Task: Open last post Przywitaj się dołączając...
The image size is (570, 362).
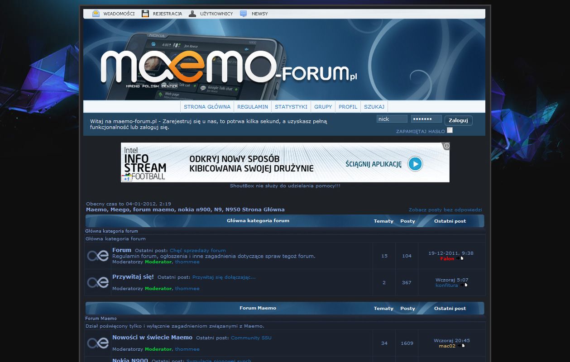Action: (x=224, y=277)
